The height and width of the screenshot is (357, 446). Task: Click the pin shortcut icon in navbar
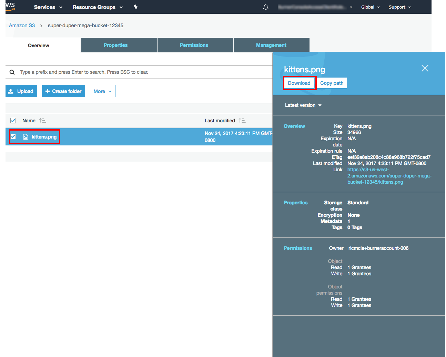click(136, 7)
